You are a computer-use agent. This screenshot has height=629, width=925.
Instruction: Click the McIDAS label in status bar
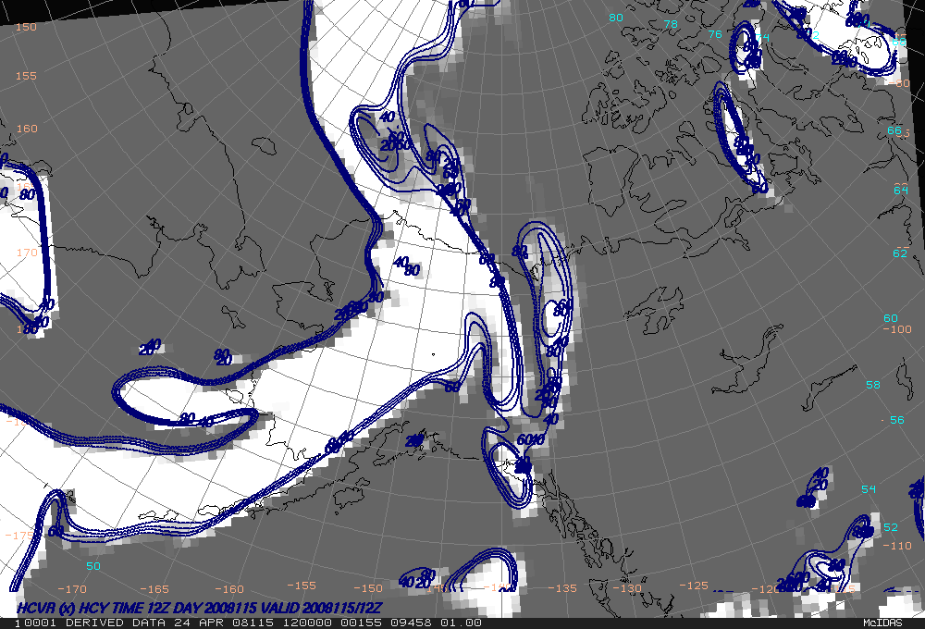click(882, 623)
